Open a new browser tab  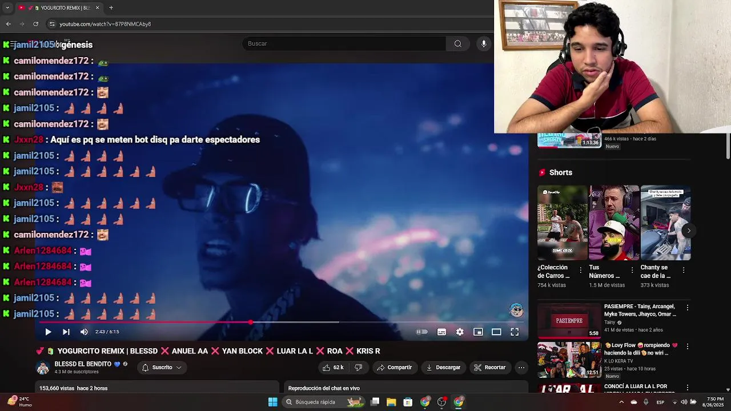click(x=111, y=7)
